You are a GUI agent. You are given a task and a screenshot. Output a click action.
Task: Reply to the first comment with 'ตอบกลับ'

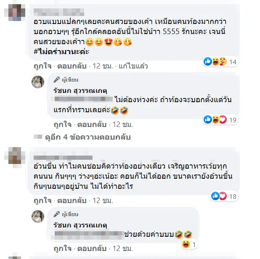(x=72, y=66)
